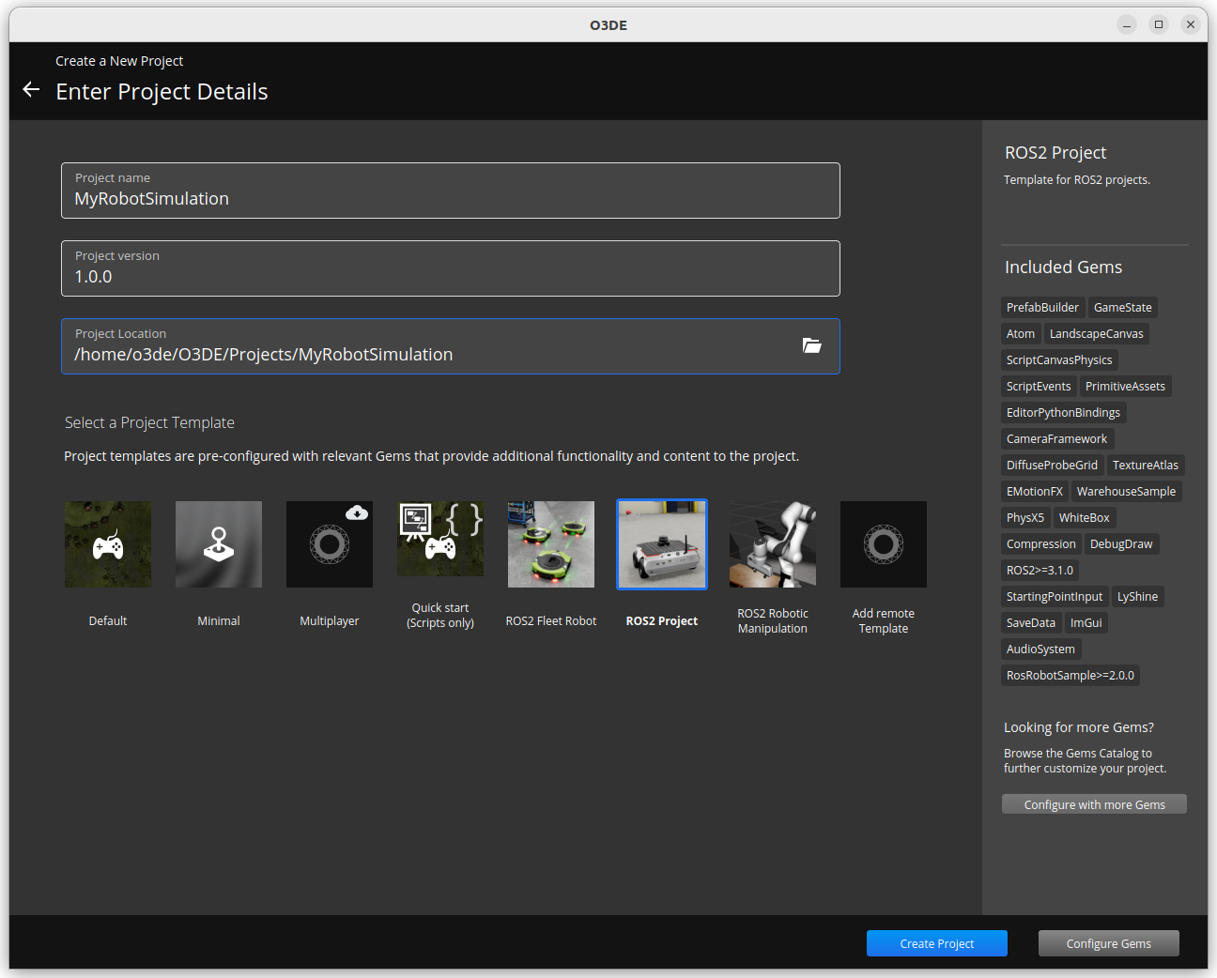This screenshot has height=978, width=1217.
Task: Click the ROS2>=3.1.0 gem tag
Action: click(x=1040, y=570)
